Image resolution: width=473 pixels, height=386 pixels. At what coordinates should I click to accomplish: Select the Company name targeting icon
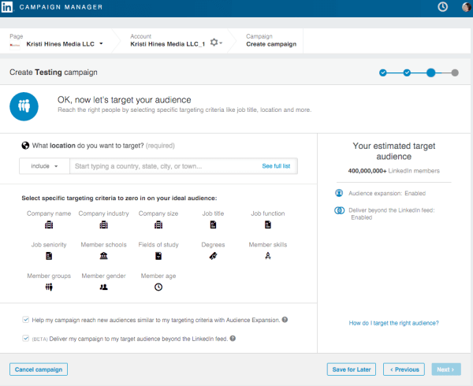pyautogui.click(x=49, y=225)
